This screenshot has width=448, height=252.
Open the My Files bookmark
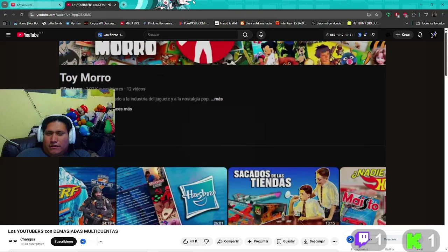coord(73,23)
